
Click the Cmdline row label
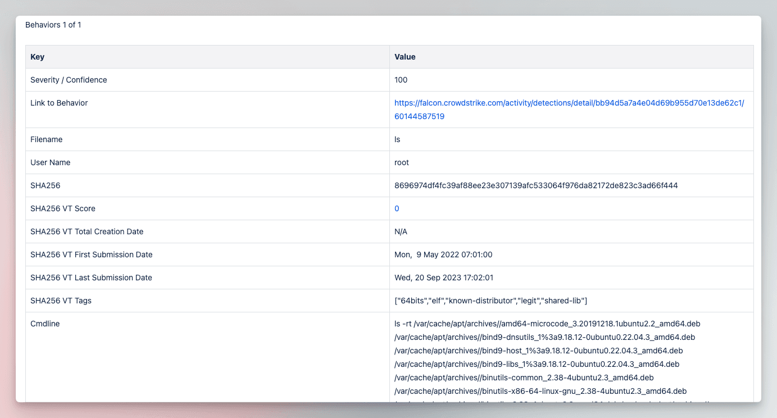point(45,324)
